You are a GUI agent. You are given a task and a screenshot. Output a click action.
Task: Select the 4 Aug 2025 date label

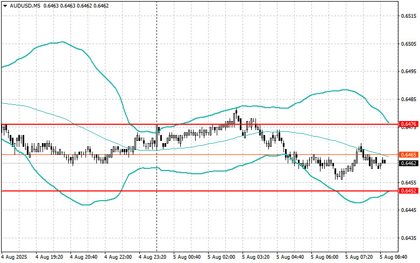click(14, 257)
